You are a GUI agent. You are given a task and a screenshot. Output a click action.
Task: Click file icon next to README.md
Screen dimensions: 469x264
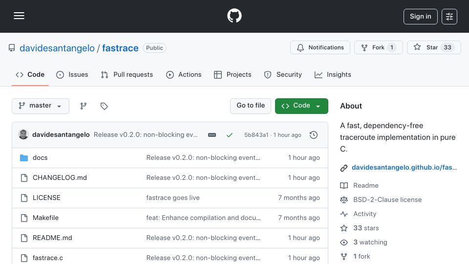coord(24,238)
